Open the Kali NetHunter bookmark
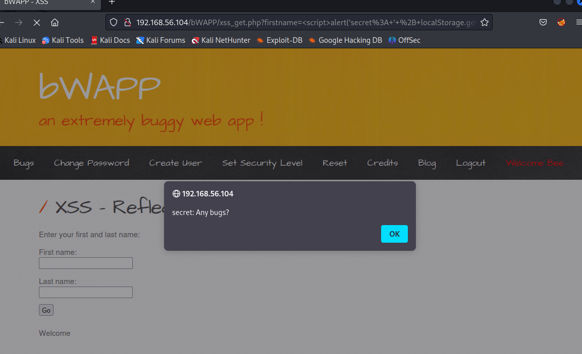The width and height of the screenshot is (582, 354). tap(221, 40)
